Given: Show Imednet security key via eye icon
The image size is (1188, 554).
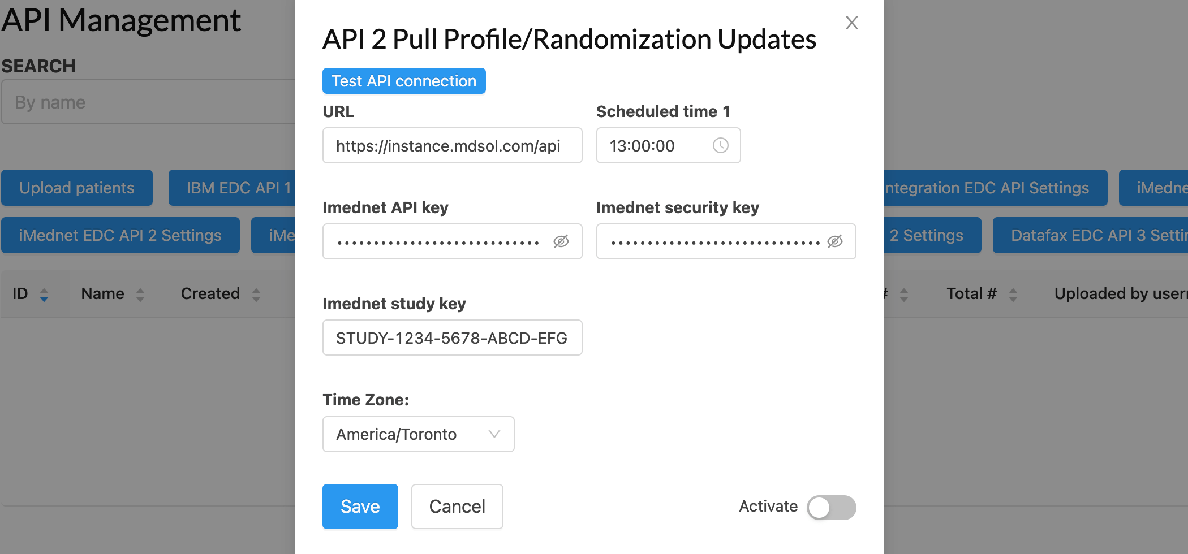Looking at the screenshot, I should [x=834, y=241].
